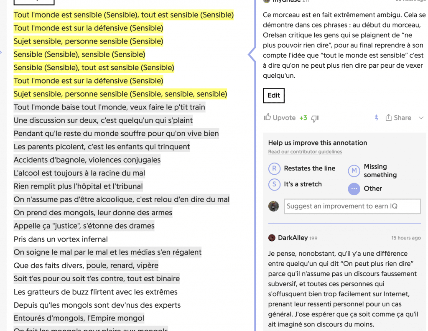Open the Share dropdown chevron
The height and width of the screenshot is (331, 428).
coord(420,118)
